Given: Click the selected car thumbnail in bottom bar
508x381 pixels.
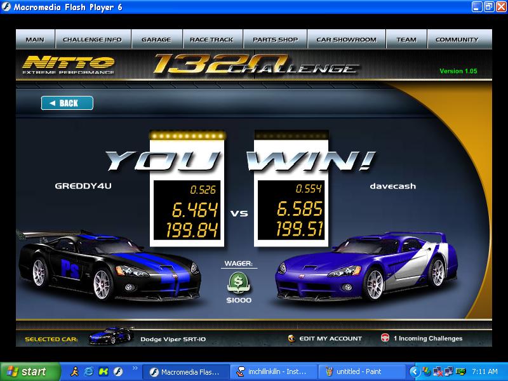Looking at the screenshot, I should click(111, 337).
